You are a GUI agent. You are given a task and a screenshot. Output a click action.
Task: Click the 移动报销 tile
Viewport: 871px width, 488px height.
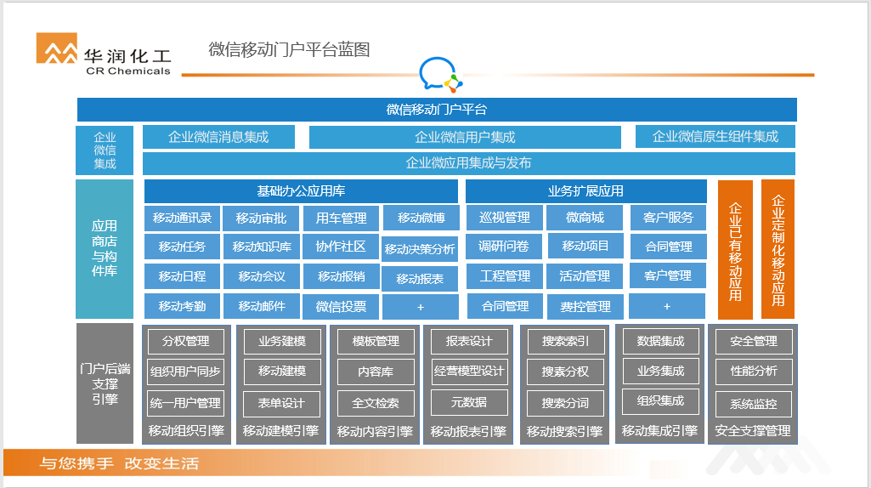(341, 276)
